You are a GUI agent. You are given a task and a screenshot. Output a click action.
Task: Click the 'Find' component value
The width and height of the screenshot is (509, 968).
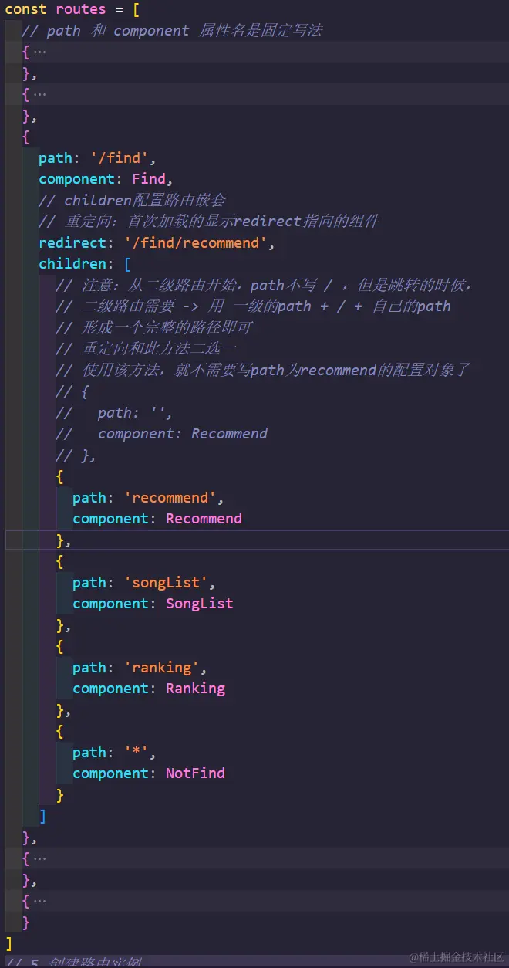[149, 179]
